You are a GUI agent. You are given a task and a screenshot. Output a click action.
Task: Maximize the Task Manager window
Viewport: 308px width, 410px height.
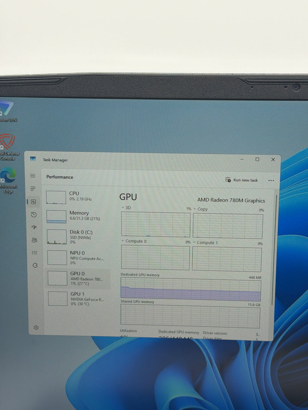[257, 159]
